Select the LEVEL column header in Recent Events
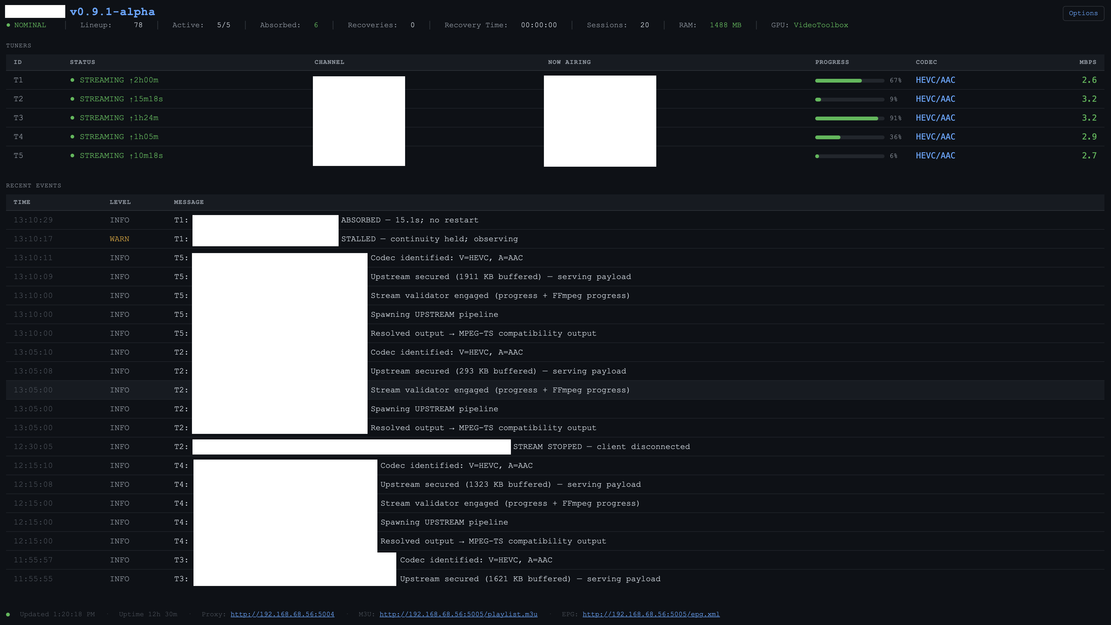 tap(120, 202)
